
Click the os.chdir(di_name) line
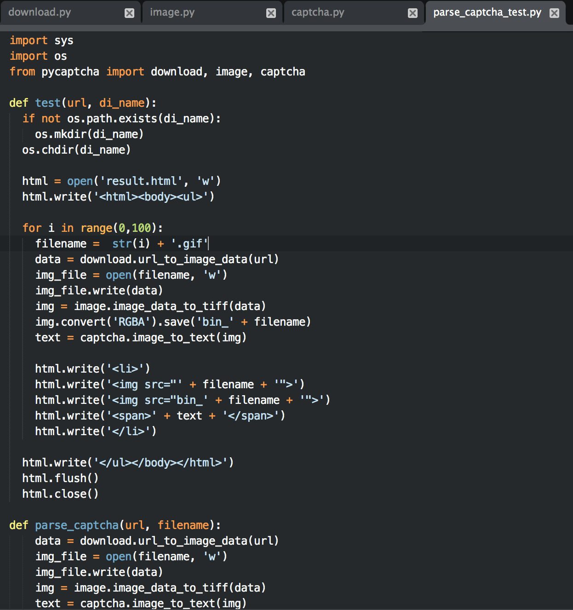pos(76,150)
